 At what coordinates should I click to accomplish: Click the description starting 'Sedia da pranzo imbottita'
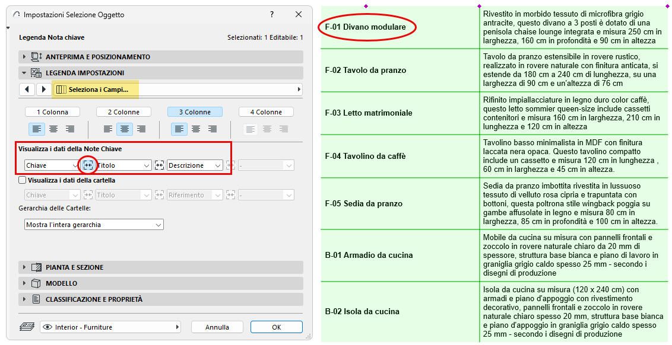click(570, 204)
